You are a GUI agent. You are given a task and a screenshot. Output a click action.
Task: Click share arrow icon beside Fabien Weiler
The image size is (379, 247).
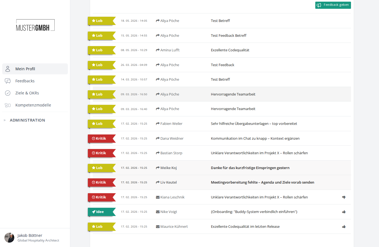tap(158, 124)
